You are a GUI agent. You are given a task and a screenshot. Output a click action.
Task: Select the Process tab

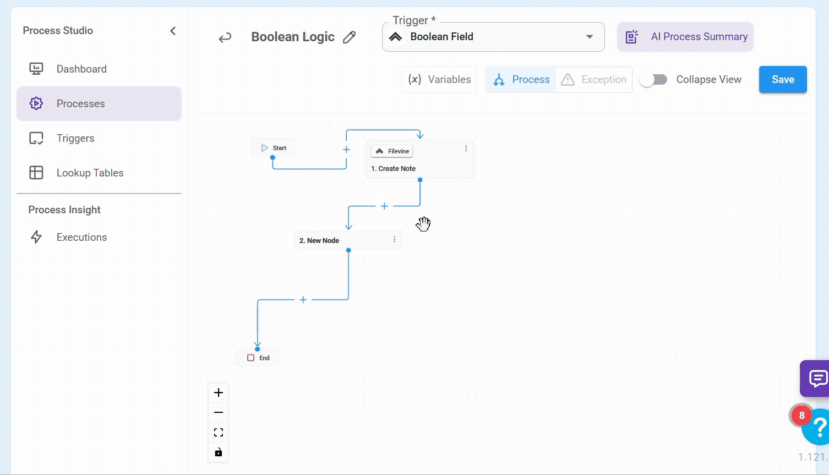(521, 80)
